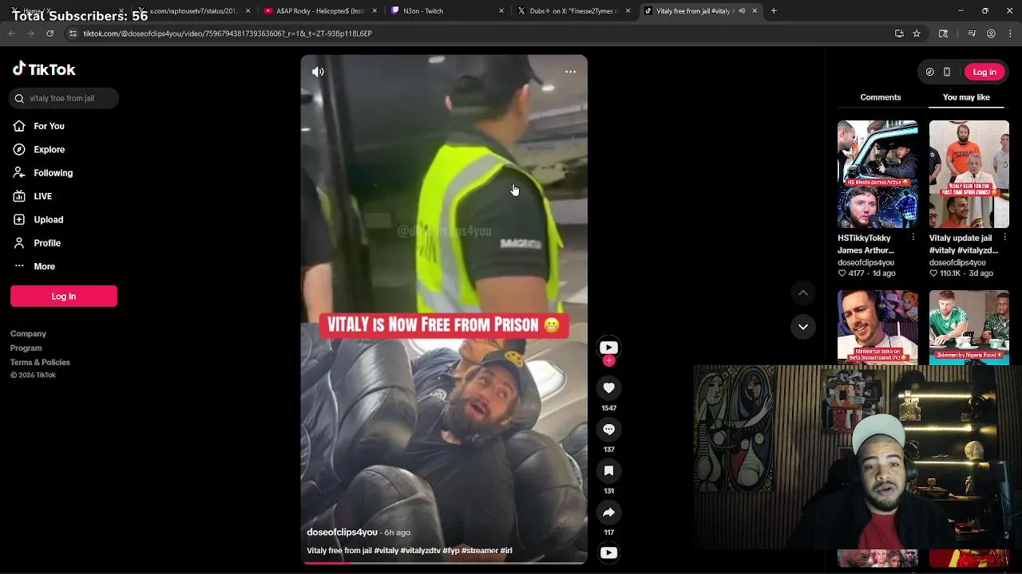The image size is (1022, 574).
Task: Click the #vitalyzdtv hashtag
Action: [x=420, y=551]
